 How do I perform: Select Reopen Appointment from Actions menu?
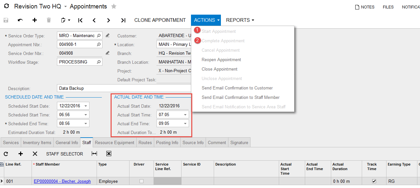click(x=221, y=60)
